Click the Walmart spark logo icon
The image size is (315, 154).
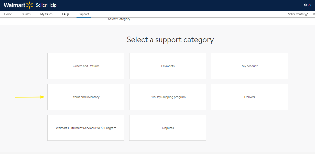point(30,5)
